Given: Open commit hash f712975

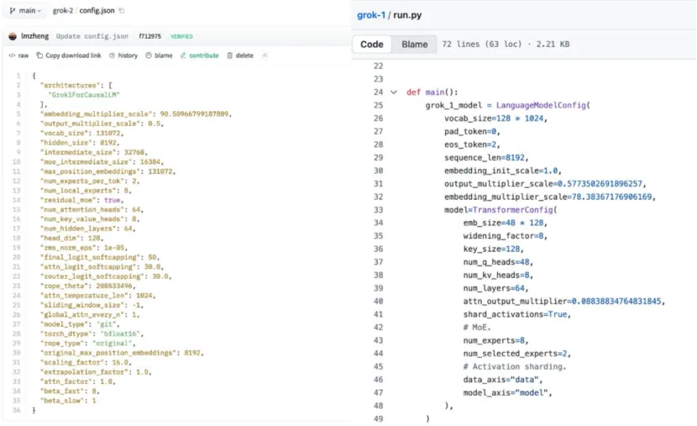Looking at the screenshot, I should click(x=151, y=36).
